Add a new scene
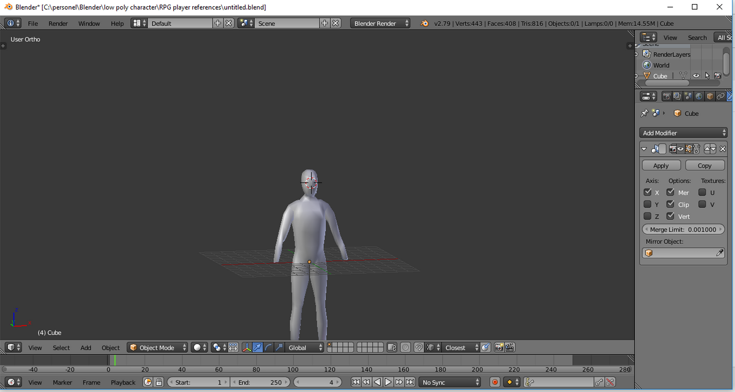This screenshot has height=392, width=735. click(x=325, y=24)
